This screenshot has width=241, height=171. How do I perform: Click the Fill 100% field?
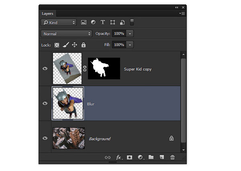click(119, 45)
